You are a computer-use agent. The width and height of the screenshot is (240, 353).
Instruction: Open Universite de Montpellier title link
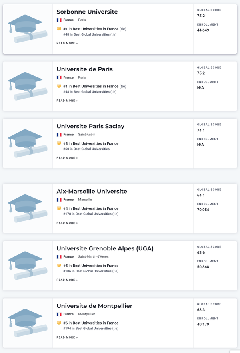pos(94,306)
